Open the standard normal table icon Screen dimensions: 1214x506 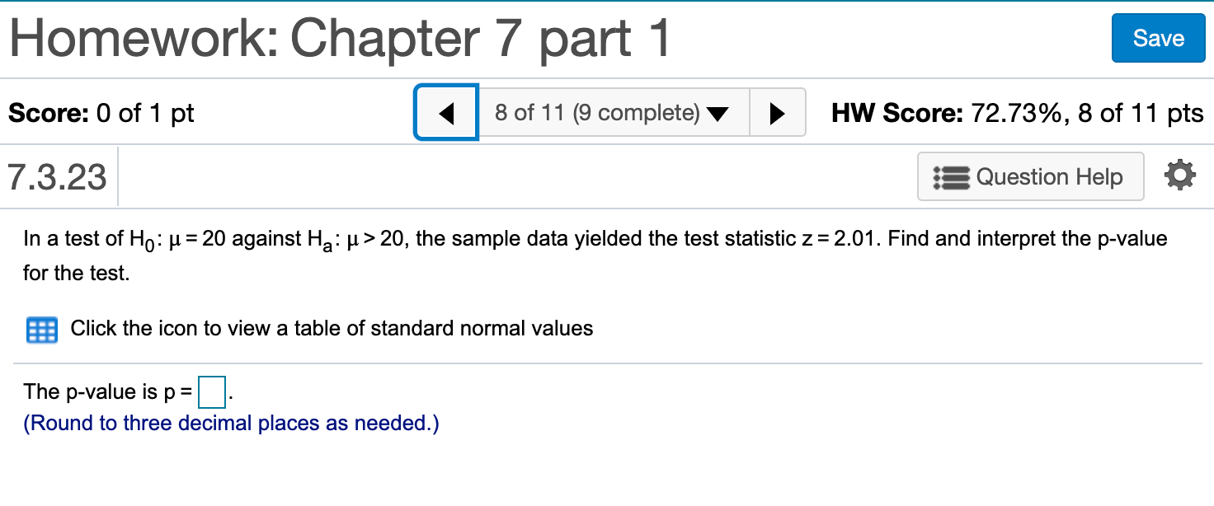tap(41, 330)
